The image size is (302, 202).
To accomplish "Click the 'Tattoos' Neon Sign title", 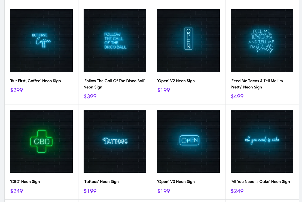I will coord(101,182).
